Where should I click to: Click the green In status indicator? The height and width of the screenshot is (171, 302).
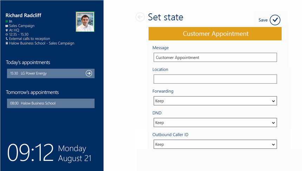pos(7,21)
